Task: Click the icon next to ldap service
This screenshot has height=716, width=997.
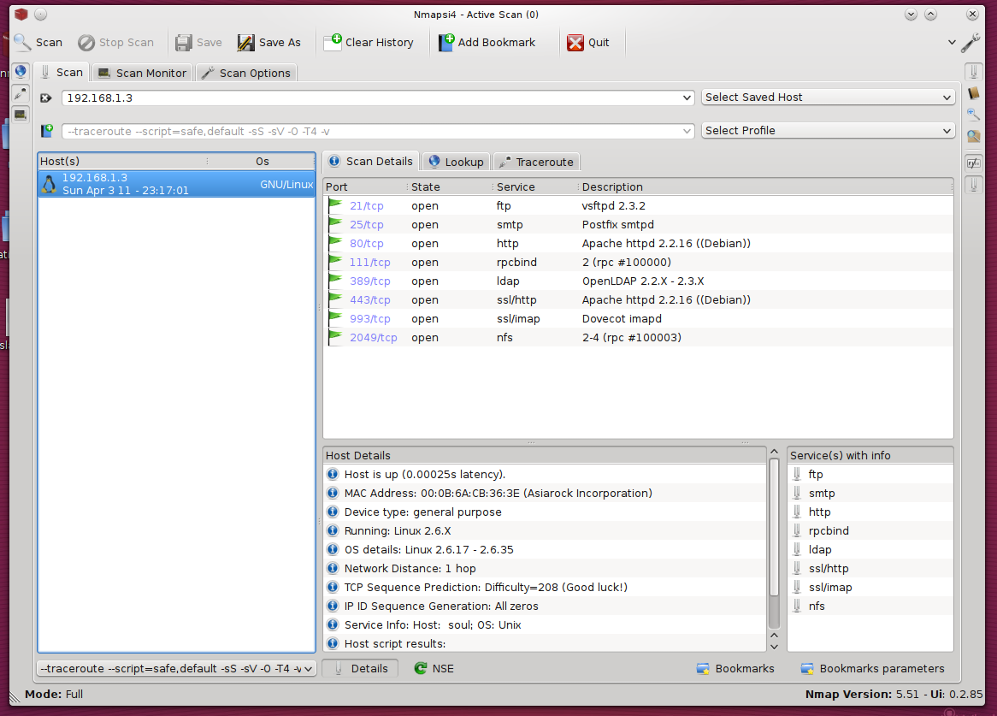Action: [x=797, y=549]
